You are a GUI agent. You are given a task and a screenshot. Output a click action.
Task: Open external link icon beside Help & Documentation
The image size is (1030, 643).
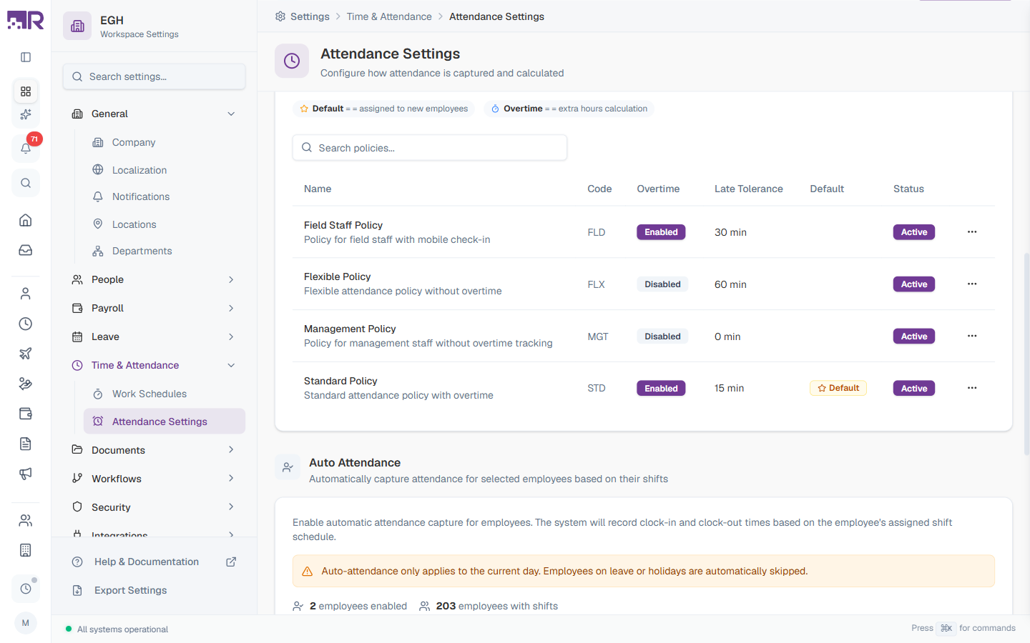tap(231, 562)
